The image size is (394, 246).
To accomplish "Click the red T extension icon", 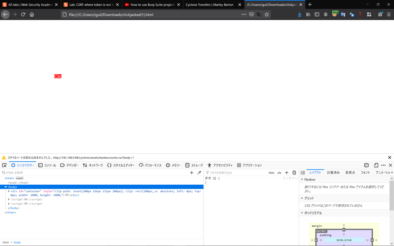I will [360, 14].
